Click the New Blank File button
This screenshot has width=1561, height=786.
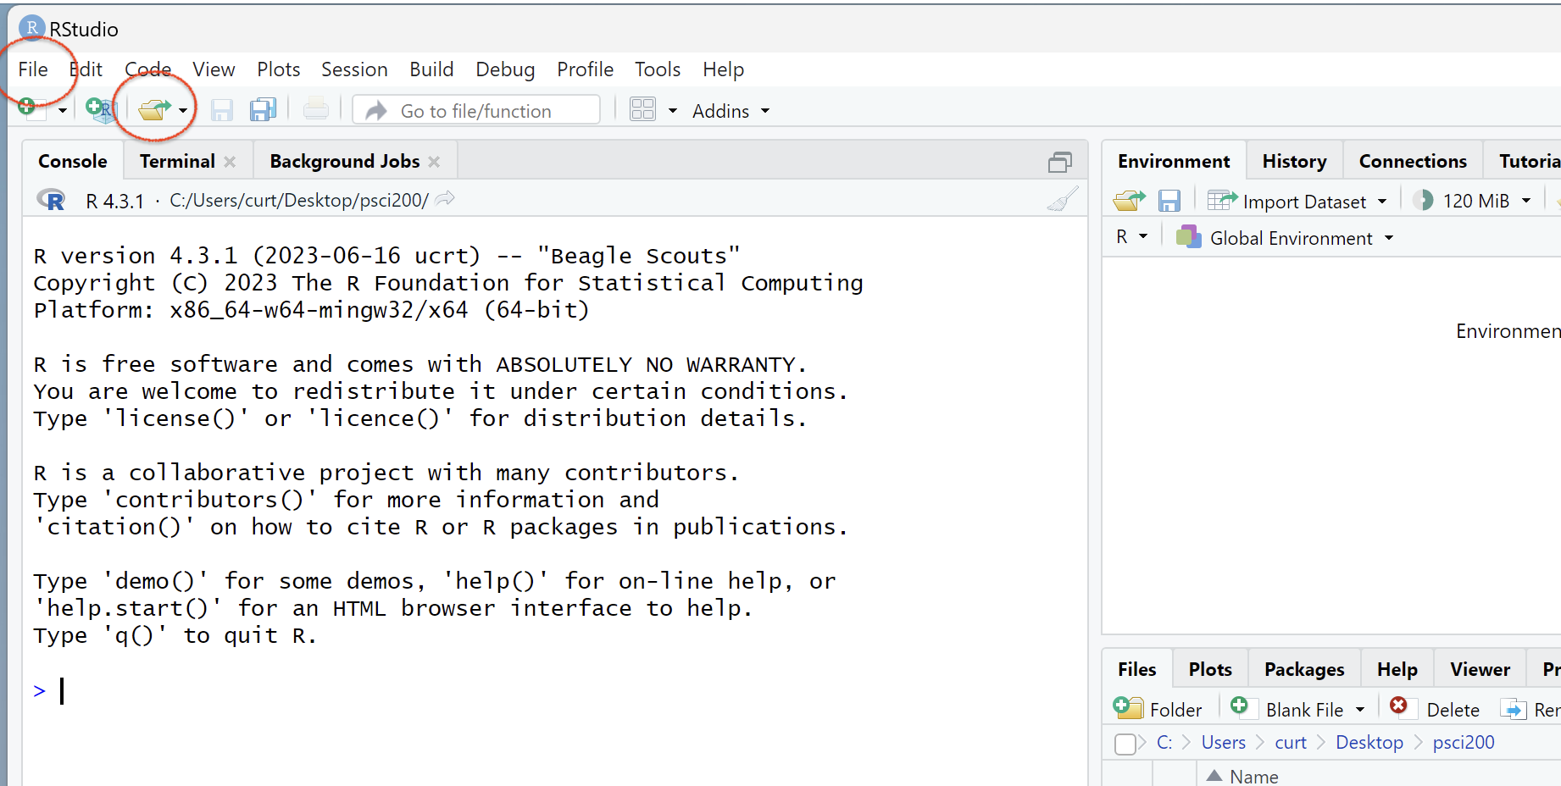pos(1286,709)
